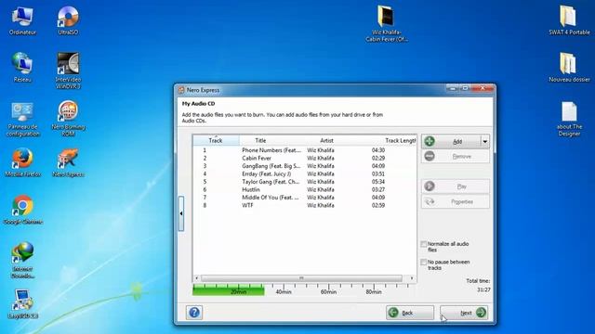
Task: Launch the Nero Express desktop shortcut
Action: (68, 163)
